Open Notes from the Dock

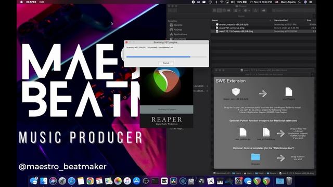click(81, 181)
